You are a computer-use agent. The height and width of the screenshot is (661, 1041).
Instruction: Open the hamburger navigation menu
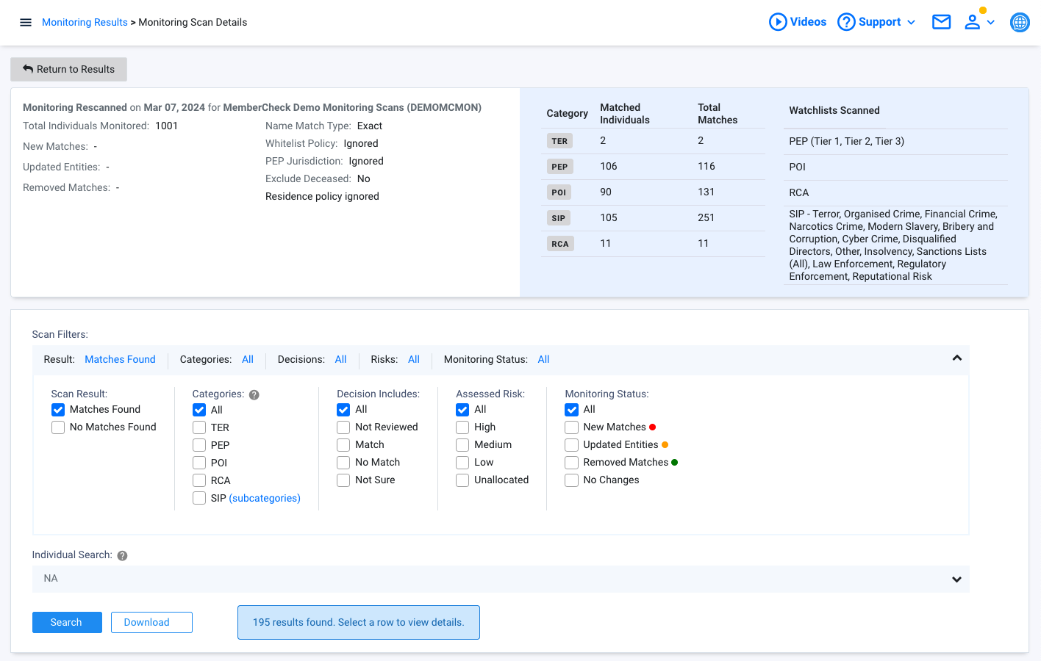[26, 22]
